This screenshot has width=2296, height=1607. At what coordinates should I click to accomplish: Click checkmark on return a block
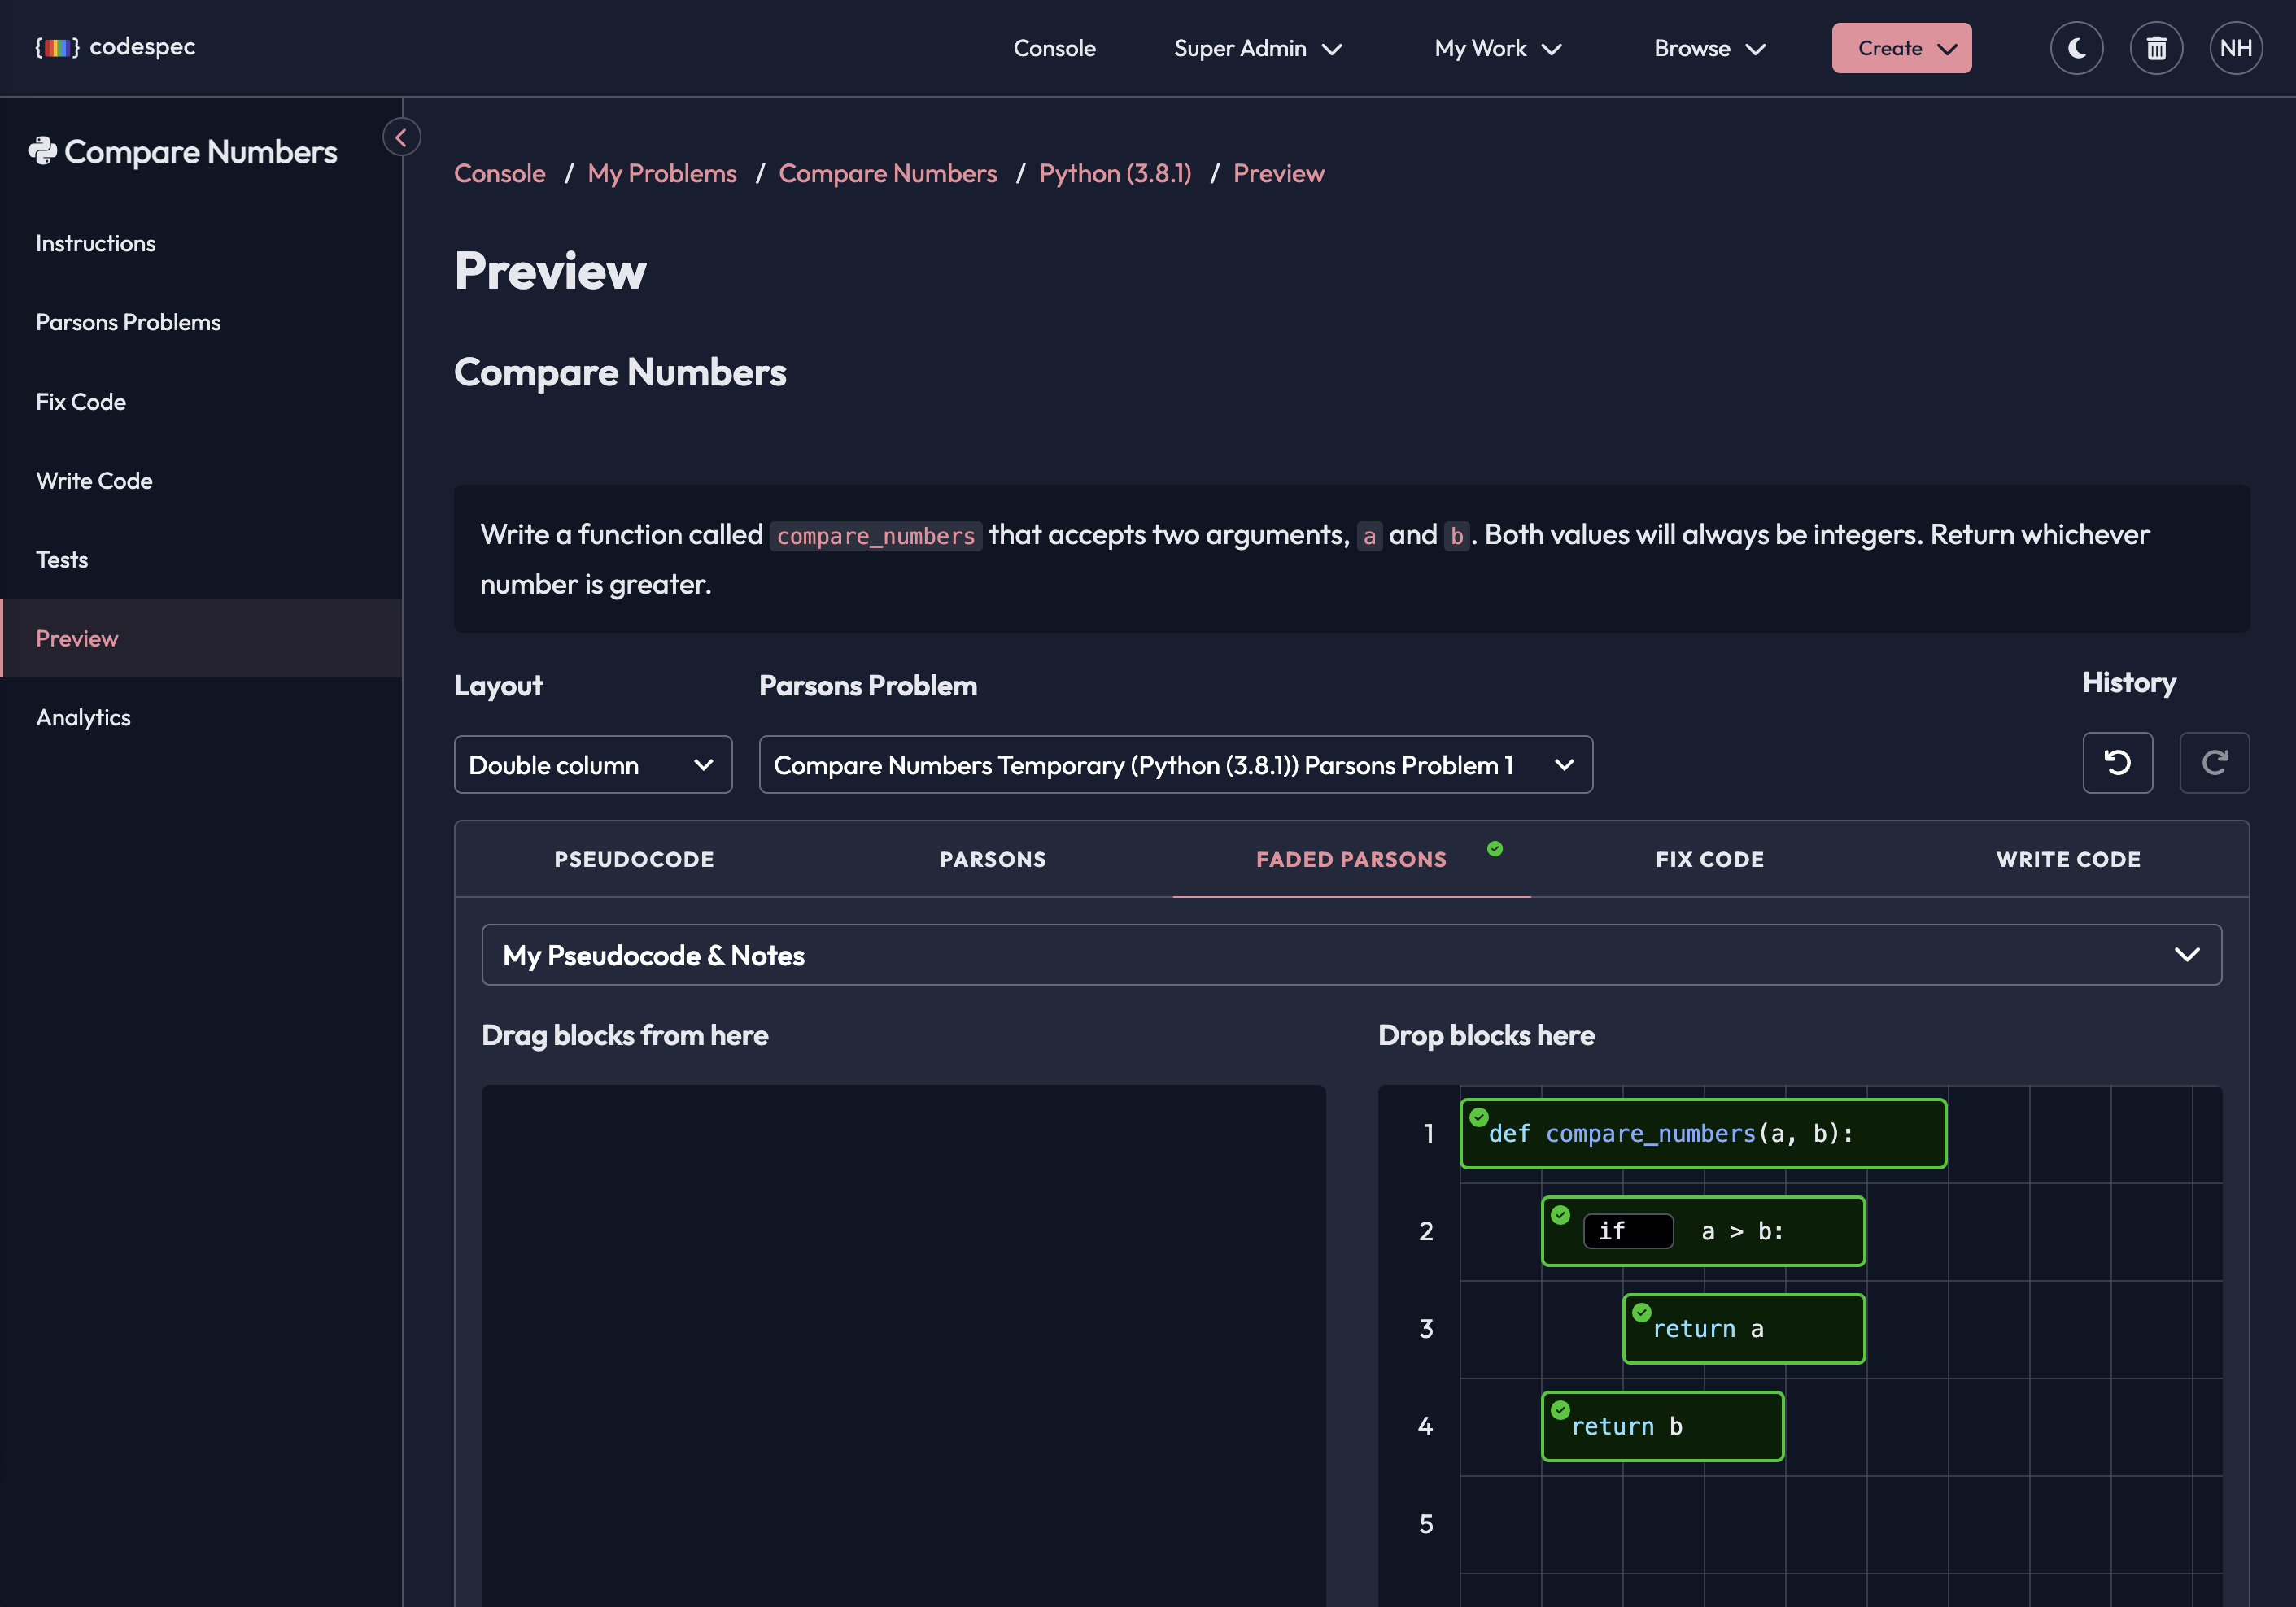(x=1641, y=1312)
